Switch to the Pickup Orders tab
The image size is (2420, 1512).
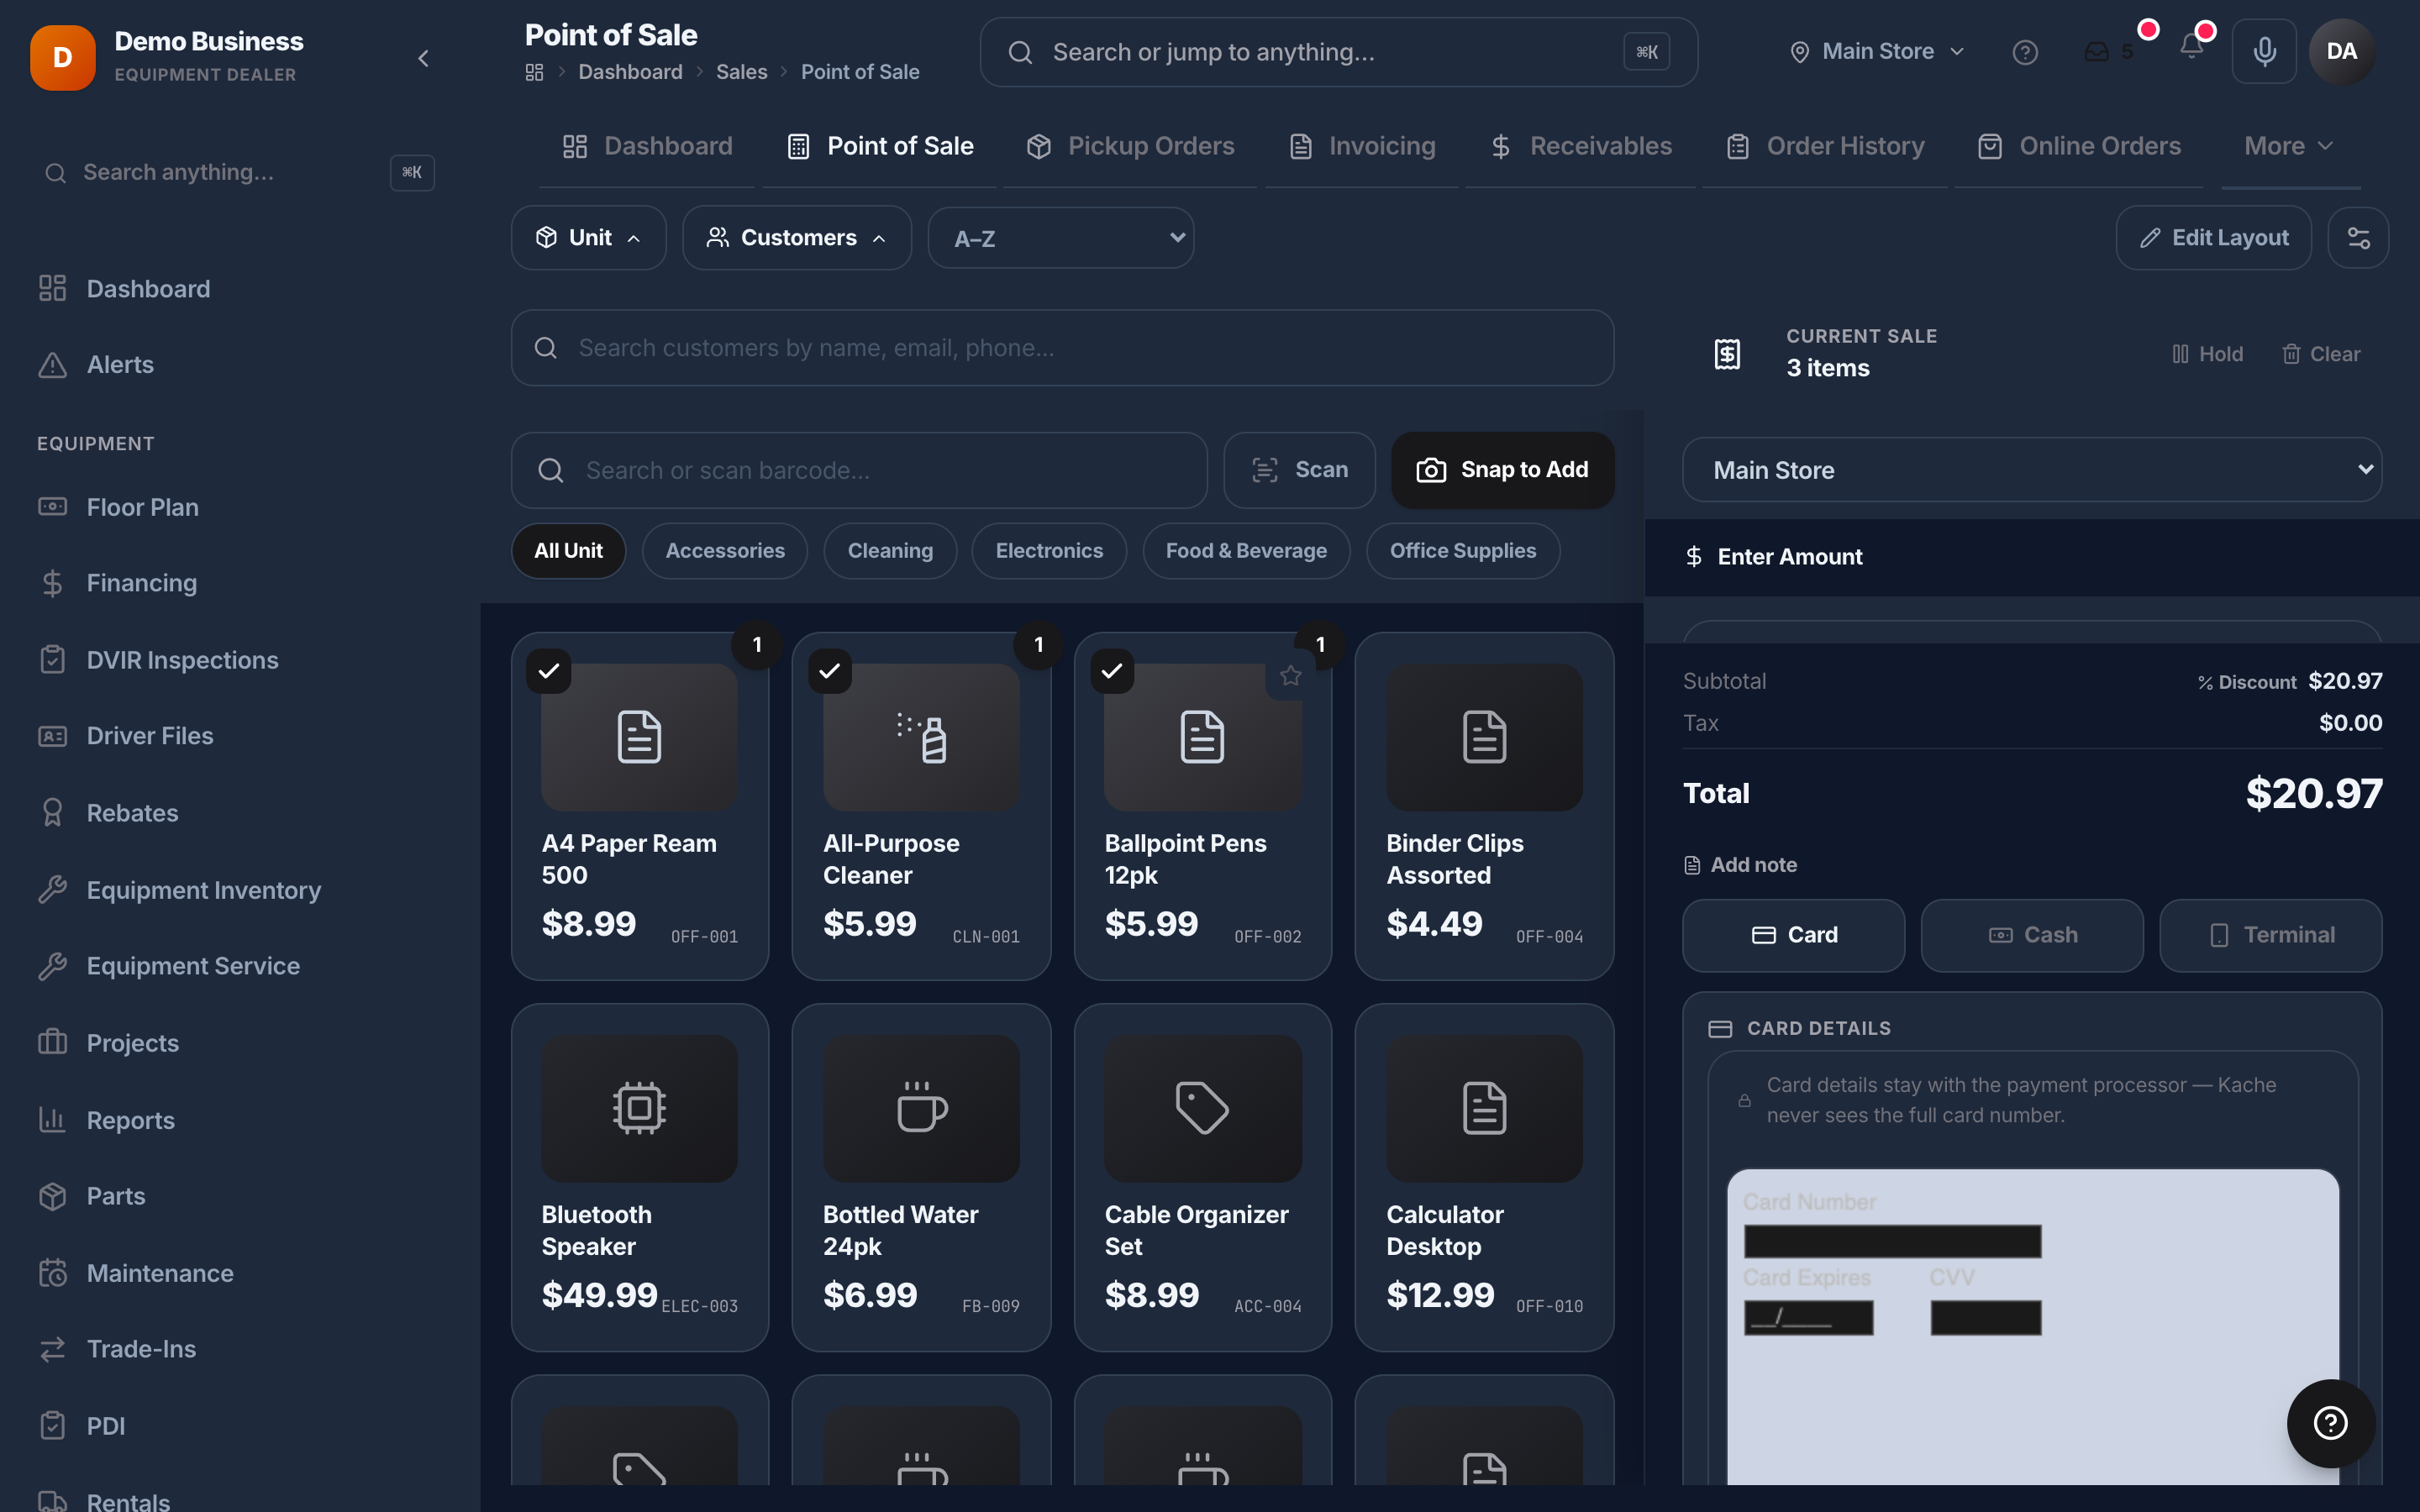(x=1130, y=146)
